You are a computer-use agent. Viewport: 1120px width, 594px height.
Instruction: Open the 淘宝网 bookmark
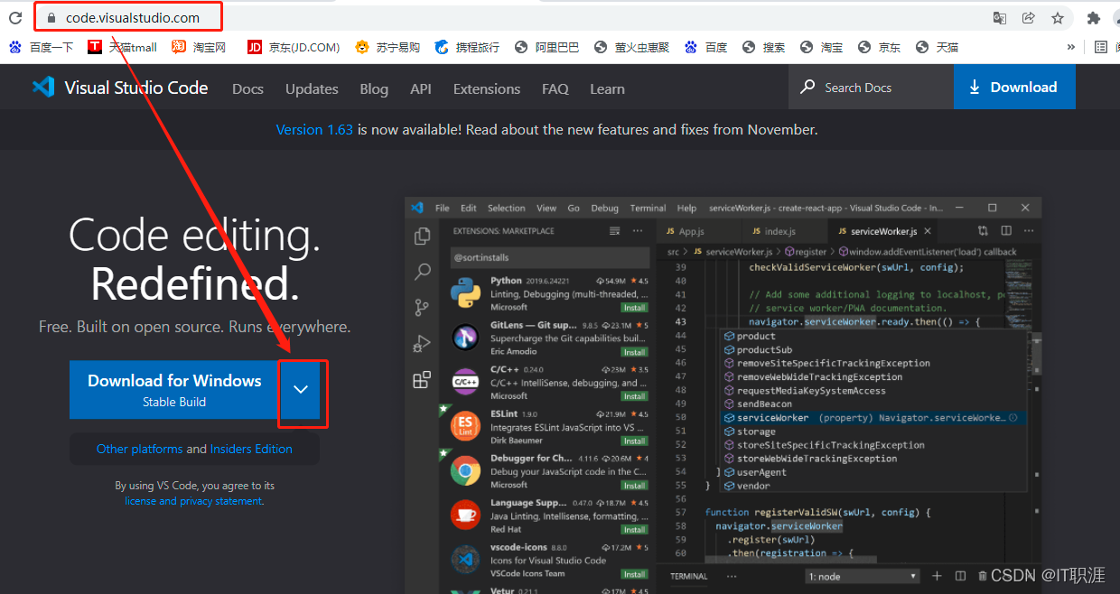[200, 47]
